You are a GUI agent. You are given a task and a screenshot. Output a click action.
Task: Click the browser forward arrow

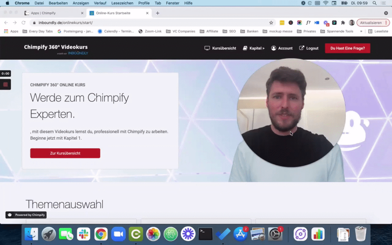pos(15,23)
